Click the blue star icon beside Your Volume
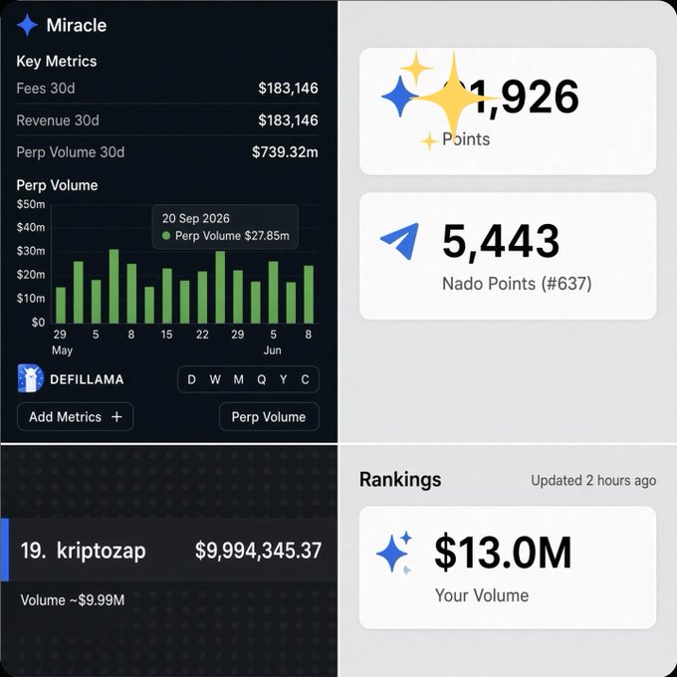The height and width of the screenshot is (677, 677). [x=394, y=553]
